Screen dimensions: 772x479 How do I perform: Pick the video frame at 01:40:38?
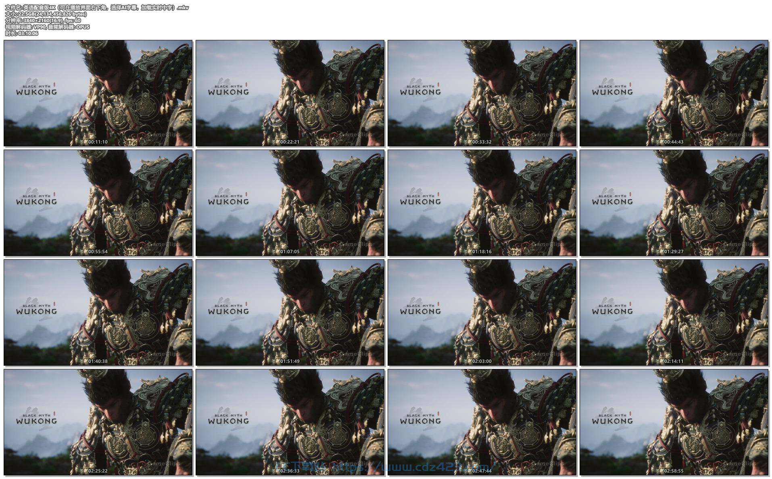click(98, 312)
